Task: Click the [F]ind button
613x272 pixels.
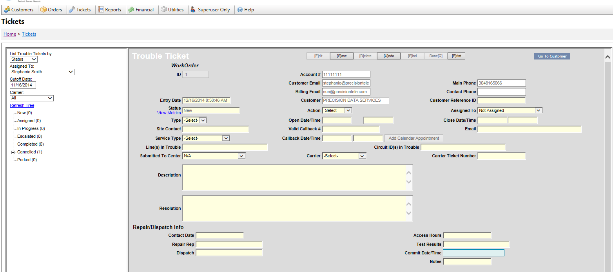Action: pyautogui.click(x=412, y=56)
